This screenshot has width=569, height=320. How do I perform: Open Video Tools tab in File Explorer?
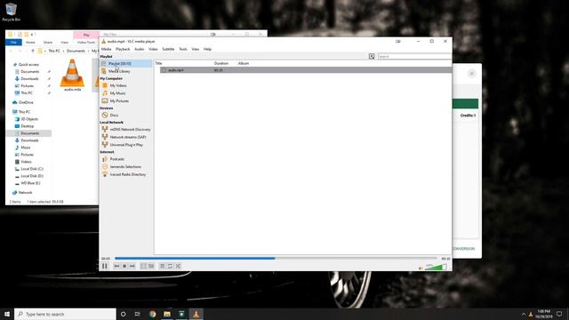tap(86, 43)
